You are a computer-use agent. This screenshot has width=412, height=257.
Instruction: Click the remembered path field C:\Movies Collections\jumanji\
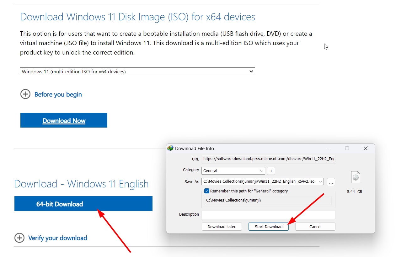268,201
